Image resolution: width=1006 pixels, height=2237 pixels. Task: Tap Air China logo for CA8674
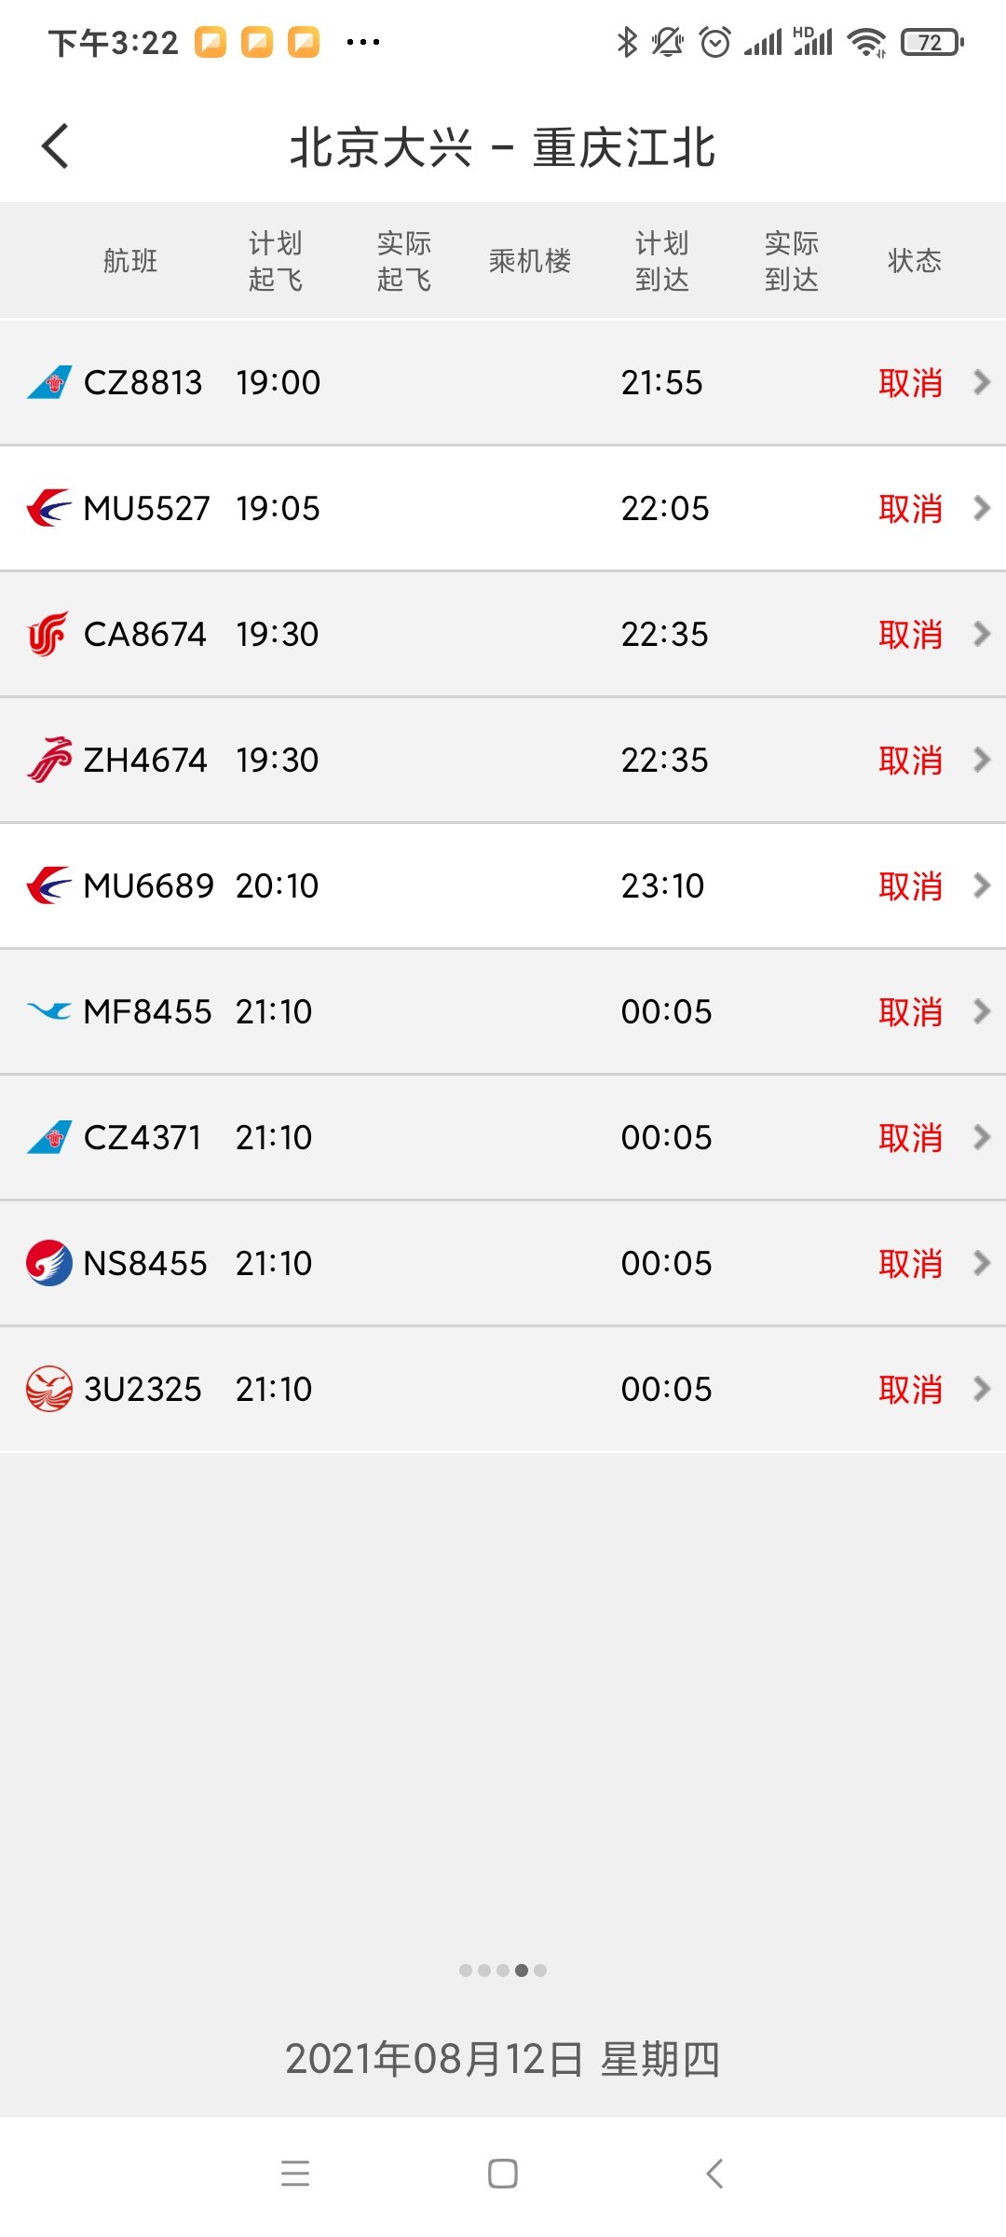(x=48, y=634)
